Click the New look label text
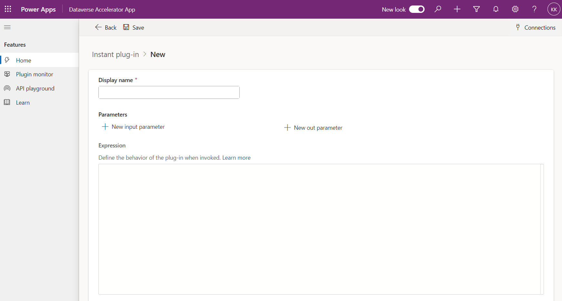Image resolution: width=562 pixels, height=301 pixels. pos(394,10)
